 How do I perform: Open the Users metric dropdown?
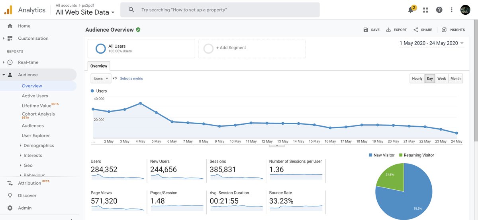[101, 79]
